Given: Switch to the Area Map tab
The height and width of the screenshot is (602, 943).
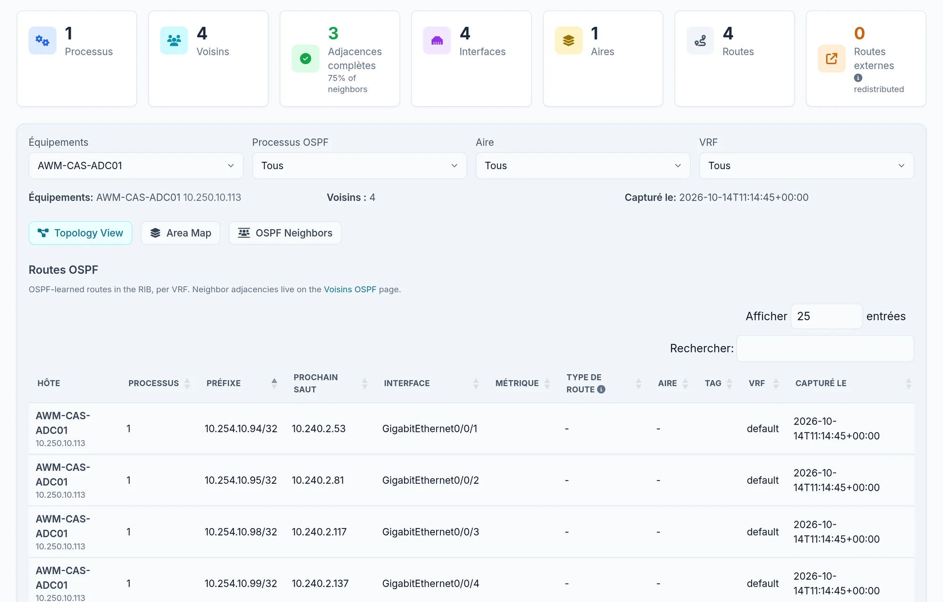Looking at the screenshot, I should 181,233.
